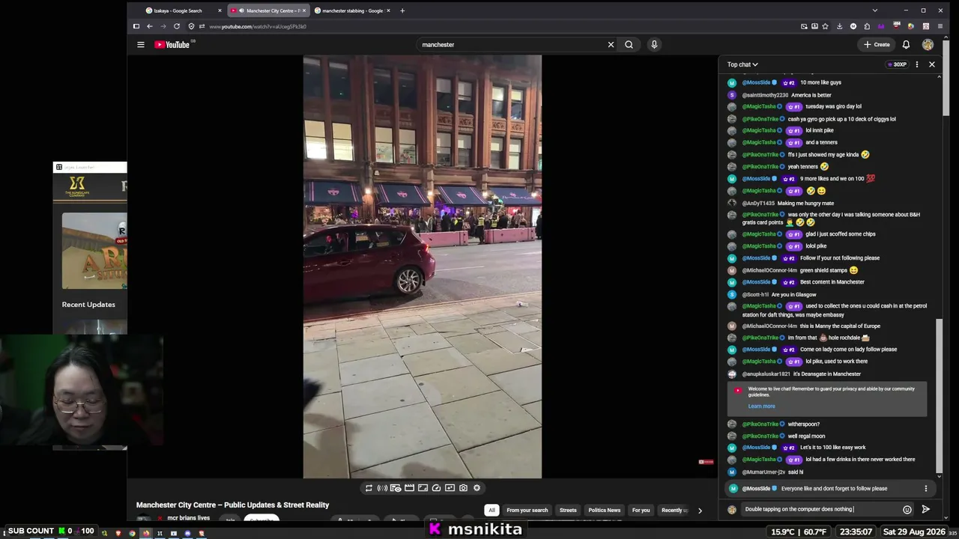Select the All filter chip
The image size is (959, 539).
click(491, 511)
